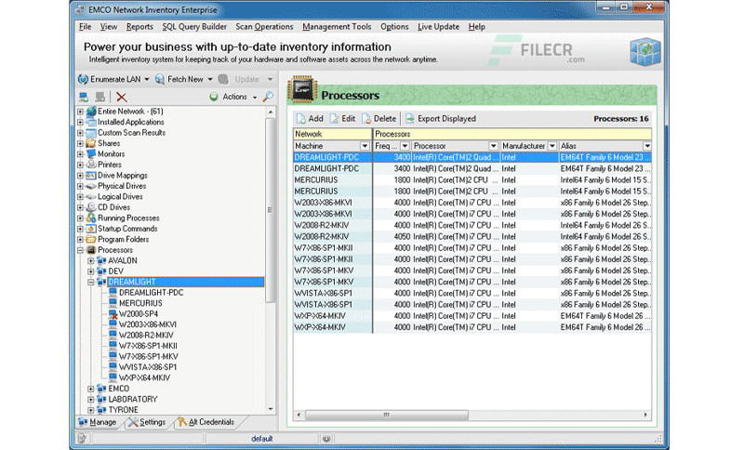
Task: Click the add machine icon above tree
Action: 84,98
